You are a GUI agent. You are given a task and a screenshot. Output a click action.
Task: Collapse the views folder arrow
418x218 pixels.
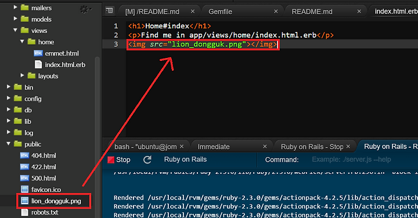15,30
